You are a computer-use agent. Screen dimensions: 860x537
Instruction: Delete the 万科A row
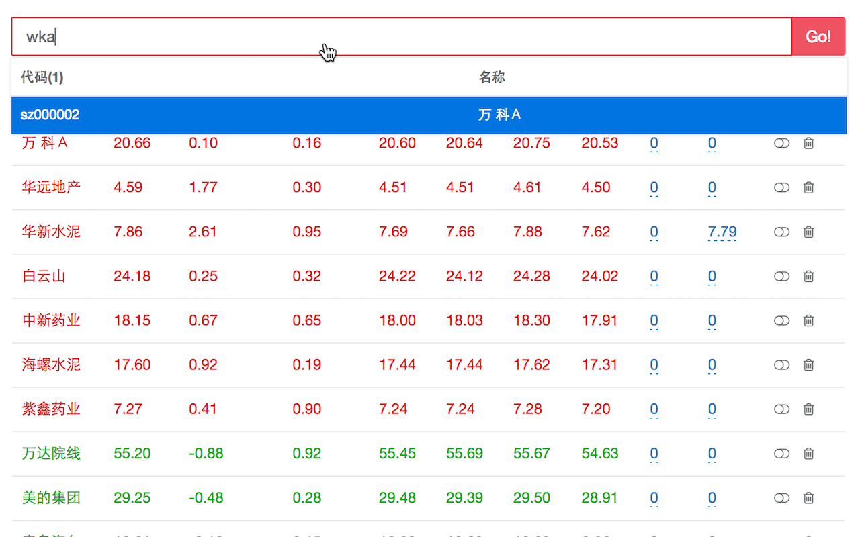click(x=809, y=143)
